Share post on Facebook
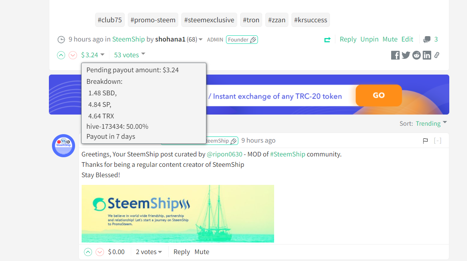Screen dimensions: 467x261 point(395,55)
